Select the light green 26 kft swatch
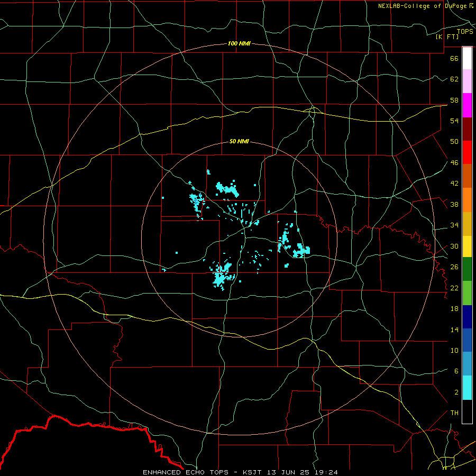 467,293
